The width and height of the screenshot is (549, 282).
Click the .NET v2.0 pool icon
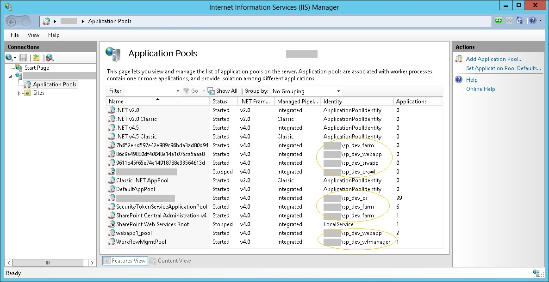pos(112,110)
